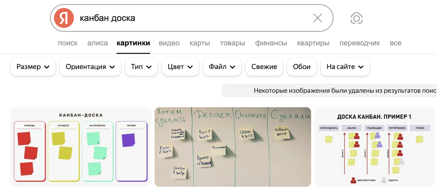Open the handwritten whiteboard kanban photo

coord(233,147)
